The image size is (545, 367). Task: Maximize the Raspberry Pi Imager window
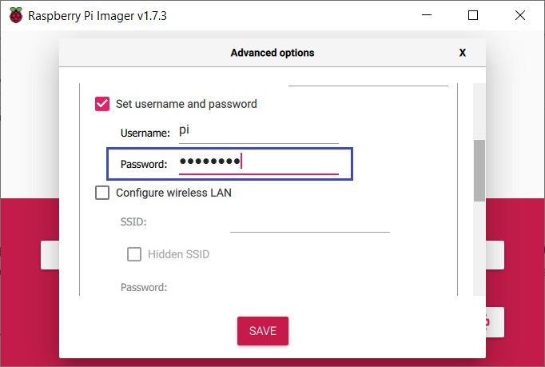pyautogui.click(x=473, y=15)
